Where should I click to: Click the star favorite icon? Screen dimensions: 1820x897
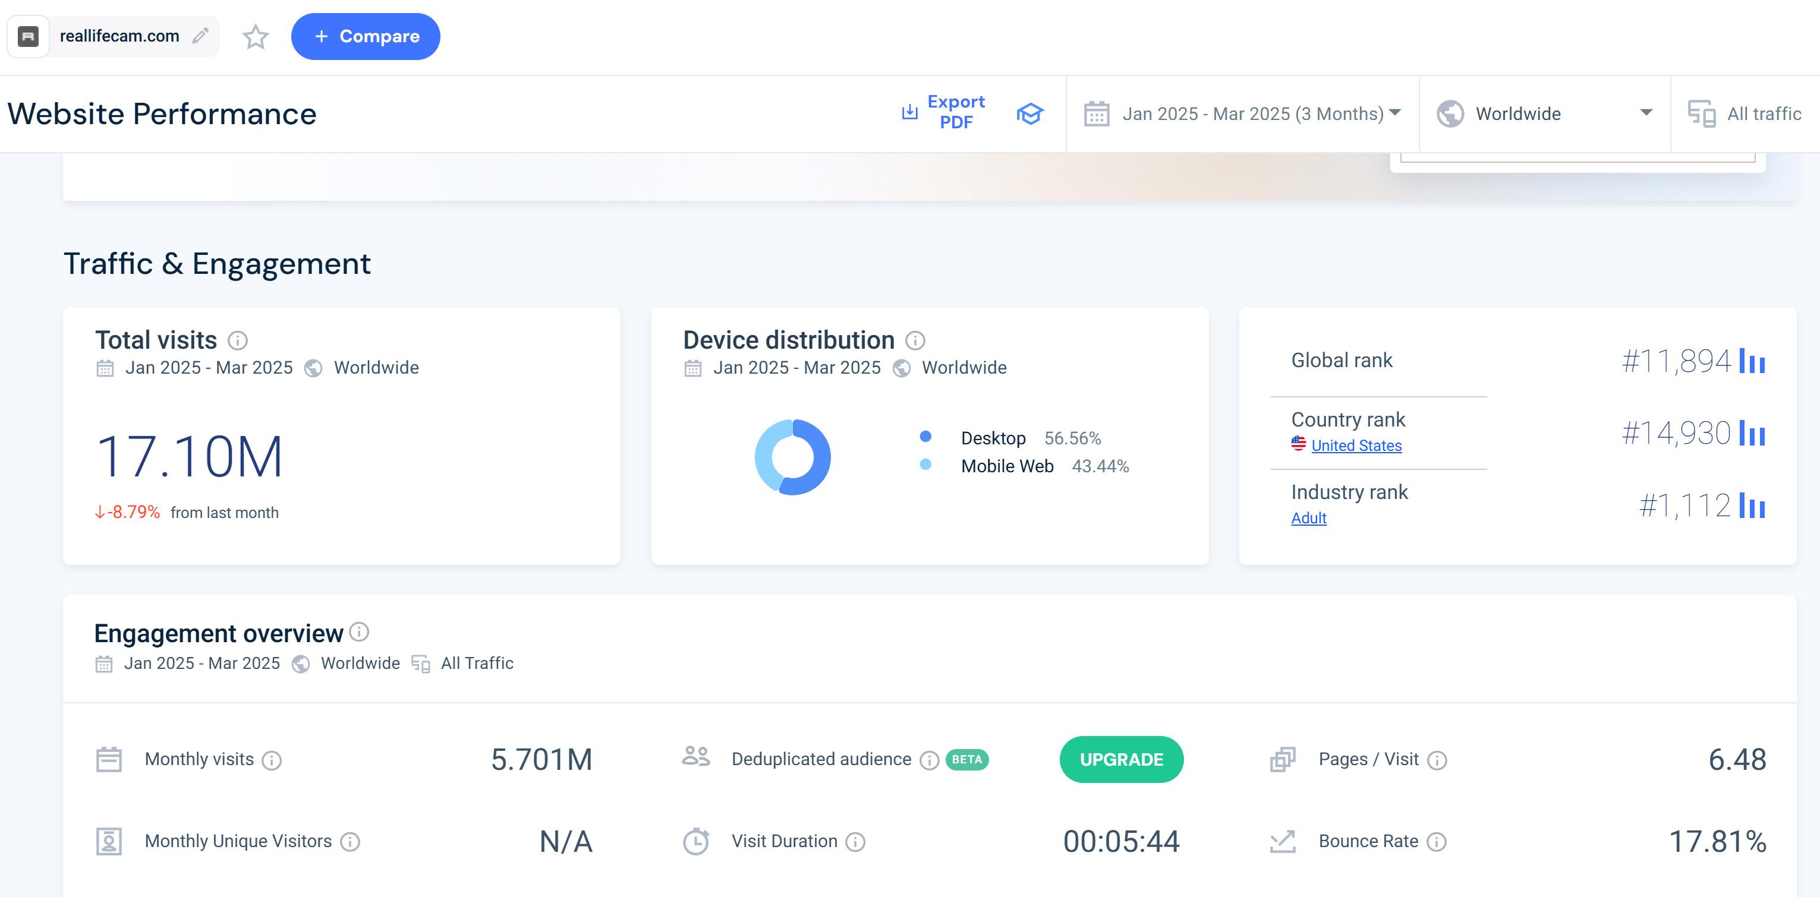[x=255, y=37]
